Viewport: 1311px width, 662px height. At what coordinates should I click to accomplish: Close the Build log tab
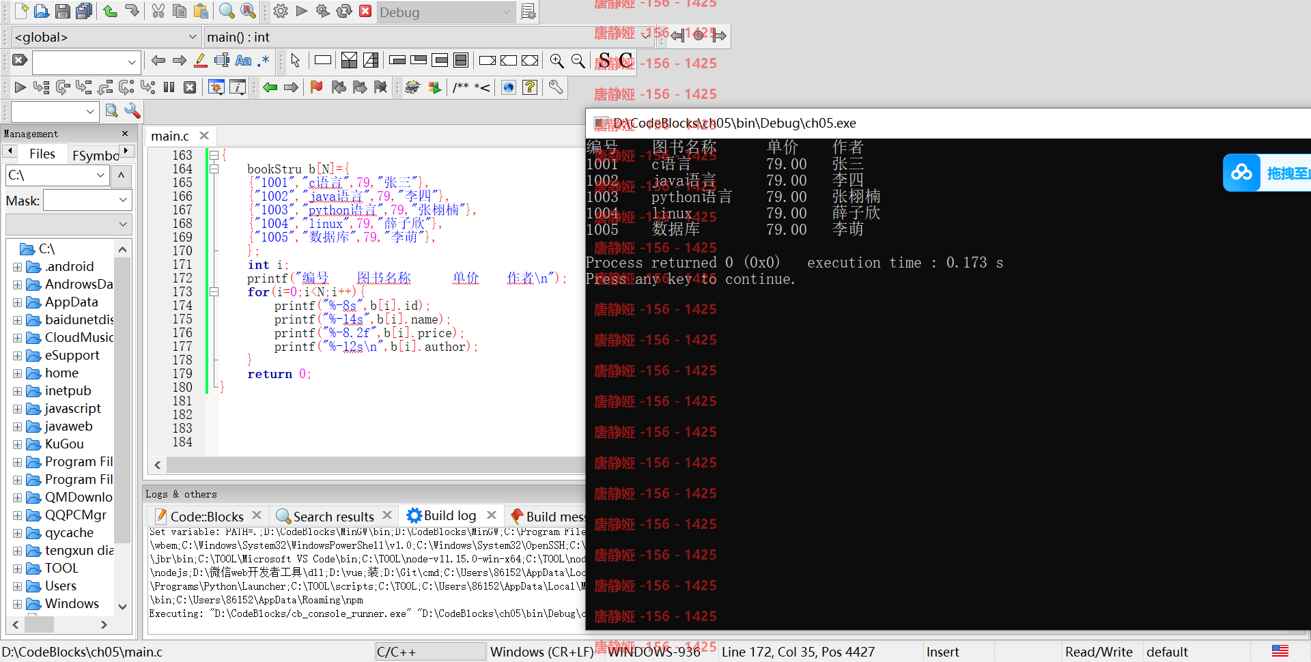[491, 515]
